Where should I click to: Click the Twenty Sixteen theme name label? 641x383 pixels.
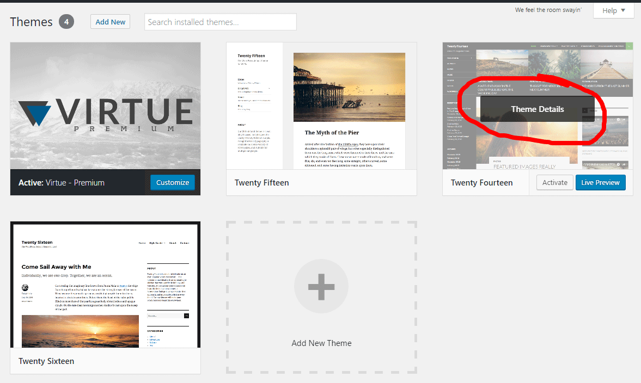point(46,361)
